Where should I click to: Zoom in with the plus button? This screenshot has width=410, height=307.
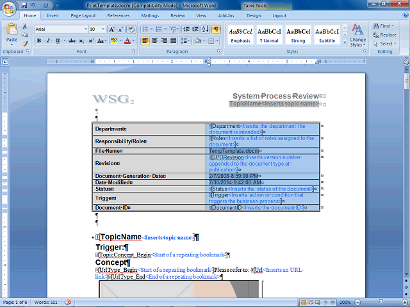tap(405, 302)
